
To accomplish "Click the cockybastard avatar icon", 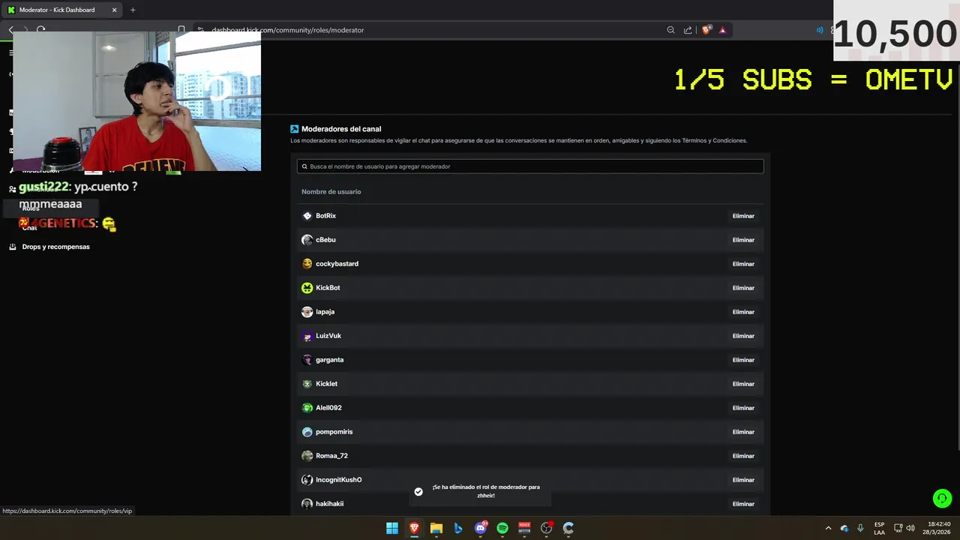I will click(x=307, y=264).
